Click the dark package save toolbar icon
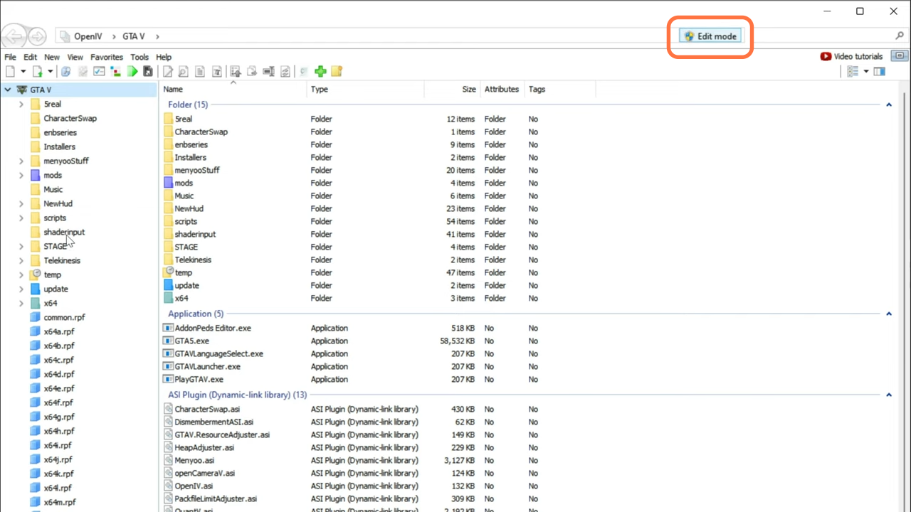Viewport: 911px width, 512px height. tap(147, 71)
